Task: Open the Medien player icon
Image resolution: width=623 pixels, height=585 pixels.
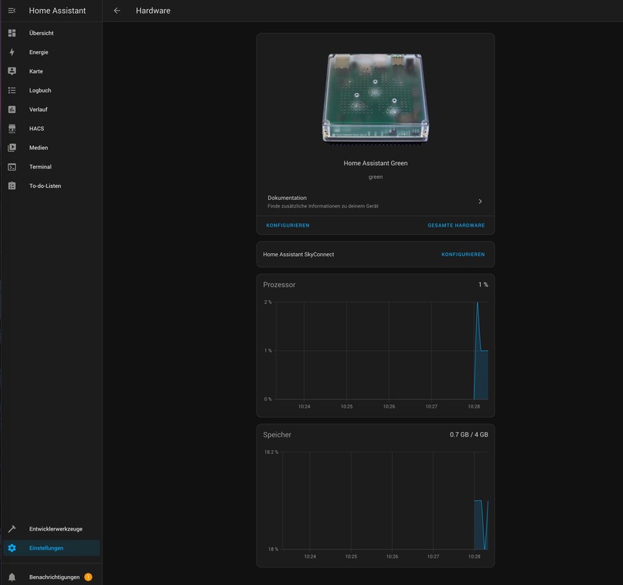Action: coord(11,148)
